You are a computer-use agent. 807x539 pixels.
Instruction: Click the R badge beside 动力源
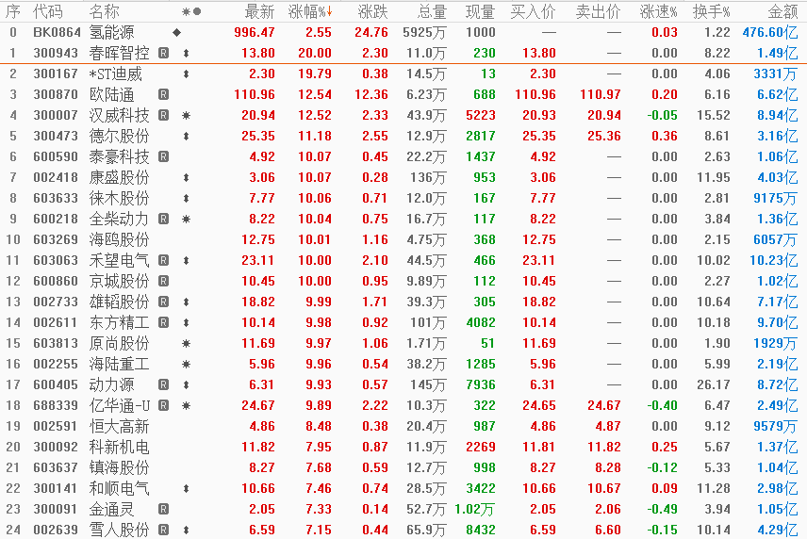(x=164, y=384)
